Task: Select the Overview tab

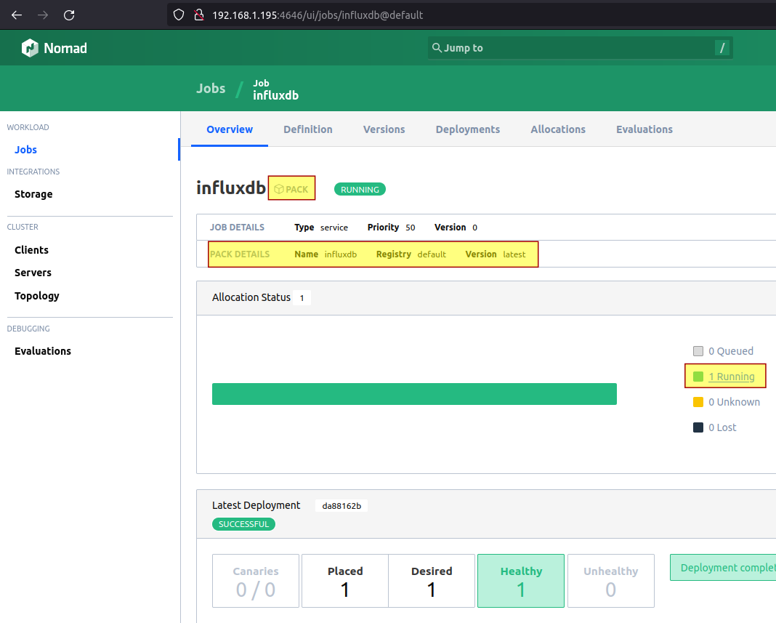Action: coord(230,129)
